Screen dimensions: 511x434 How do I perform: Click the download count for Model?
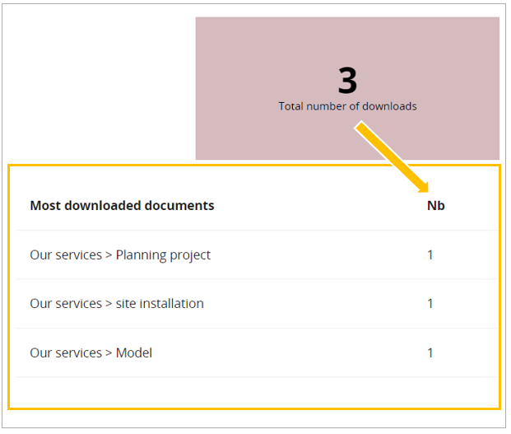(430, 353)
